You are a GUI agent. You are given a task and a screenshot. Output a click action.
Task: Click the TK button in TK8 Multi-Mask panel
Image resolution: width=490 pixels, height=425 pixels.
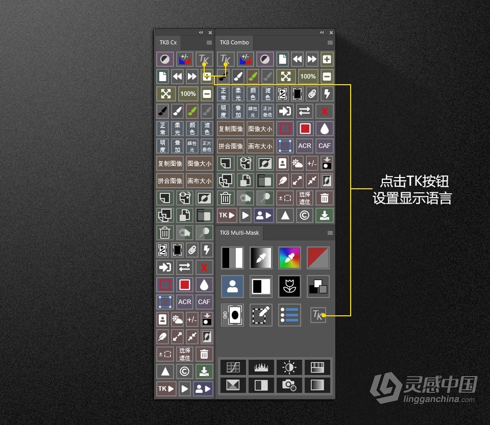tap(318, 315)
